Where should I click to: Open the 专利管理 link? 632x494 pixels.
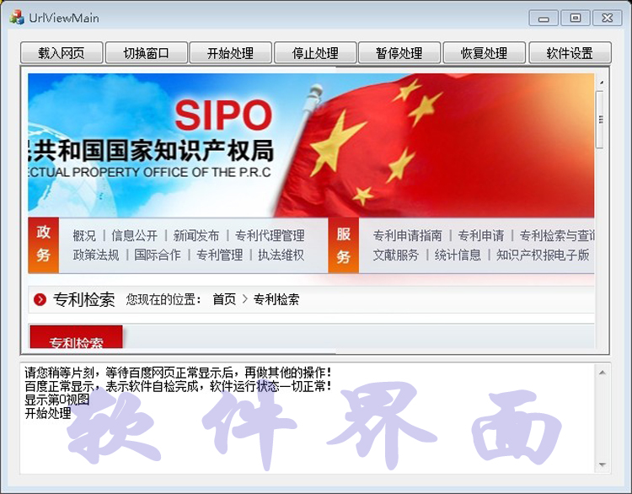pos(220,255)
